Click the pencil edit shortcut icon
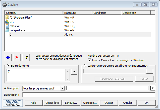The width and height of the screenshot is (160, 110). pos(26,57)
